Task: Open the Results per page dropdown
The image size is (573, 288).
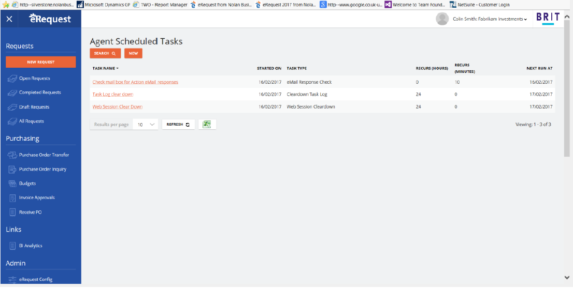Action: coord(145,125)
